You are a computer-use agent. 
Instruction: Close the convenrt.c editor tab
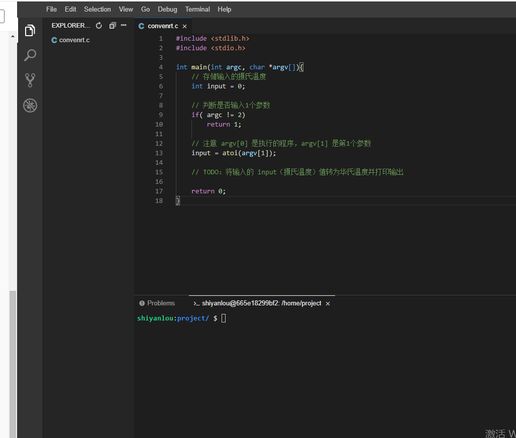pyautogui.click(x=185, y=26)
